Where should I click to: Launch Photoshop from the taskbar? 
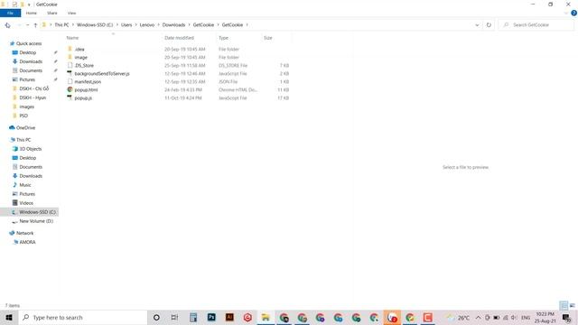click(211, 317)
